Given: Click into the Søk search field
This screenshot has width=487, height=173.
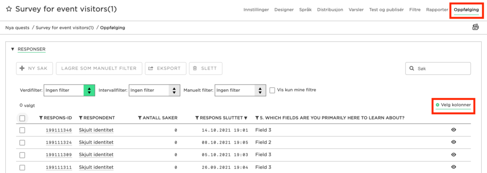Looking at the screenshot, I should [438, 68].
